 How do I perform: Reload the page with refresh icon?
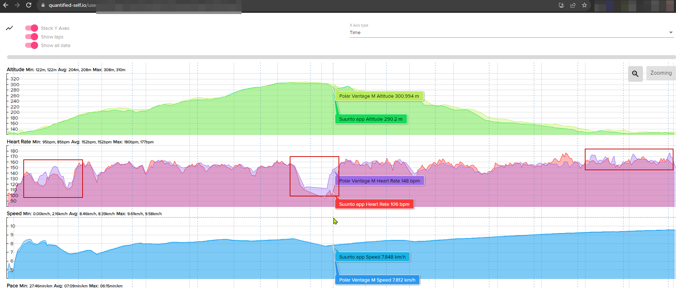tap(29, 5)
